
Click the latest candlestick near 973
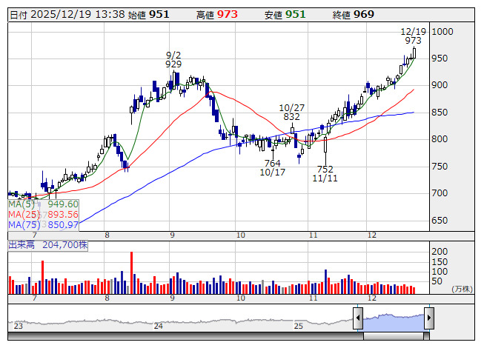click(x=414, y=53)
